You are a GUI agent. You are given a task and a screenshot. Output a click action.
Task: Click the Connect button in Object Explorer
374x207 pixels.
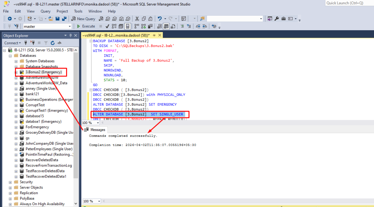pos(12,43)
